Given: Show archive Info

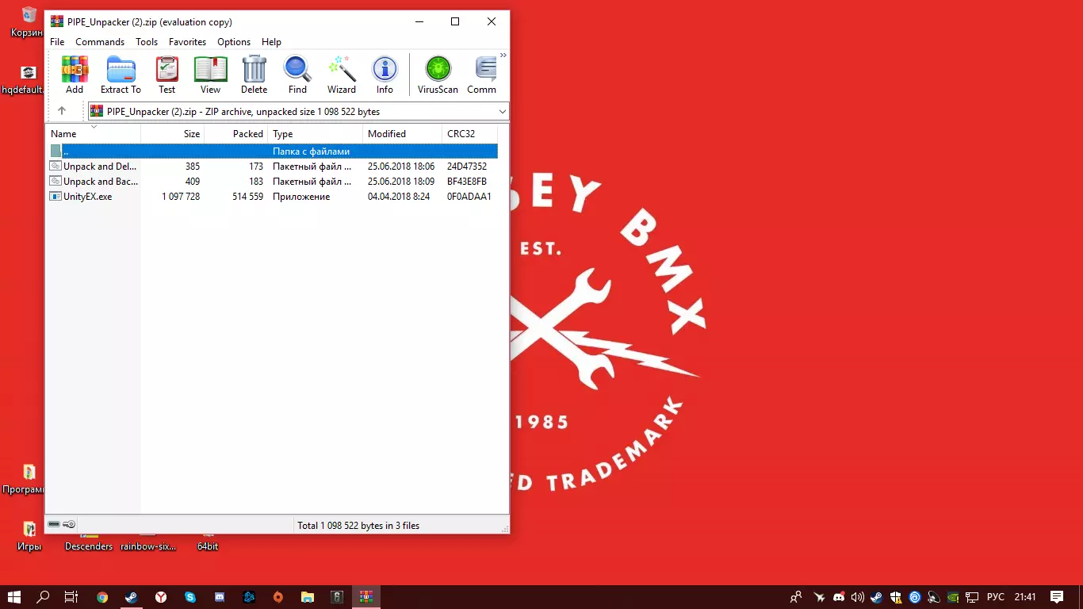Looking at the screenshot, I should click(385, 75).
